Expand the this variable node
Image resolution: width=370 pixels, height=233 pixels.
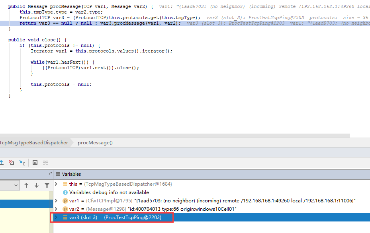[56, 184]
